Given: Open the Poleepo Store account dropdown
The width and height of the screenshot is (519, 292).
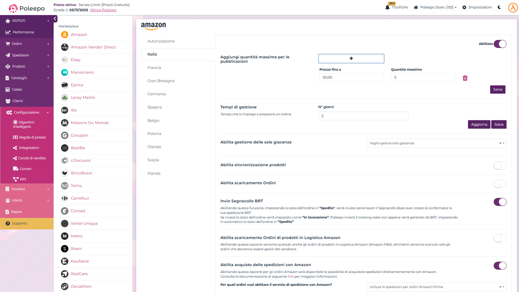Looking at the screenshot, I should (x=435, y=7).
